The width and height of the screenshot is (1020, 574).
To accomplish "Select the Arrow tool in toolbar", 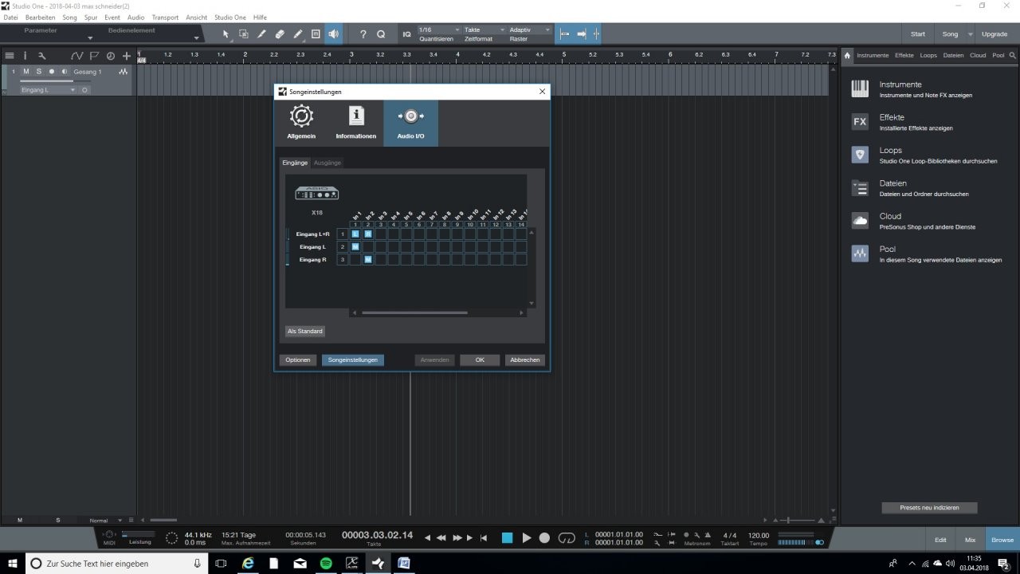I will pyautogui.click(x=226, y=34).
